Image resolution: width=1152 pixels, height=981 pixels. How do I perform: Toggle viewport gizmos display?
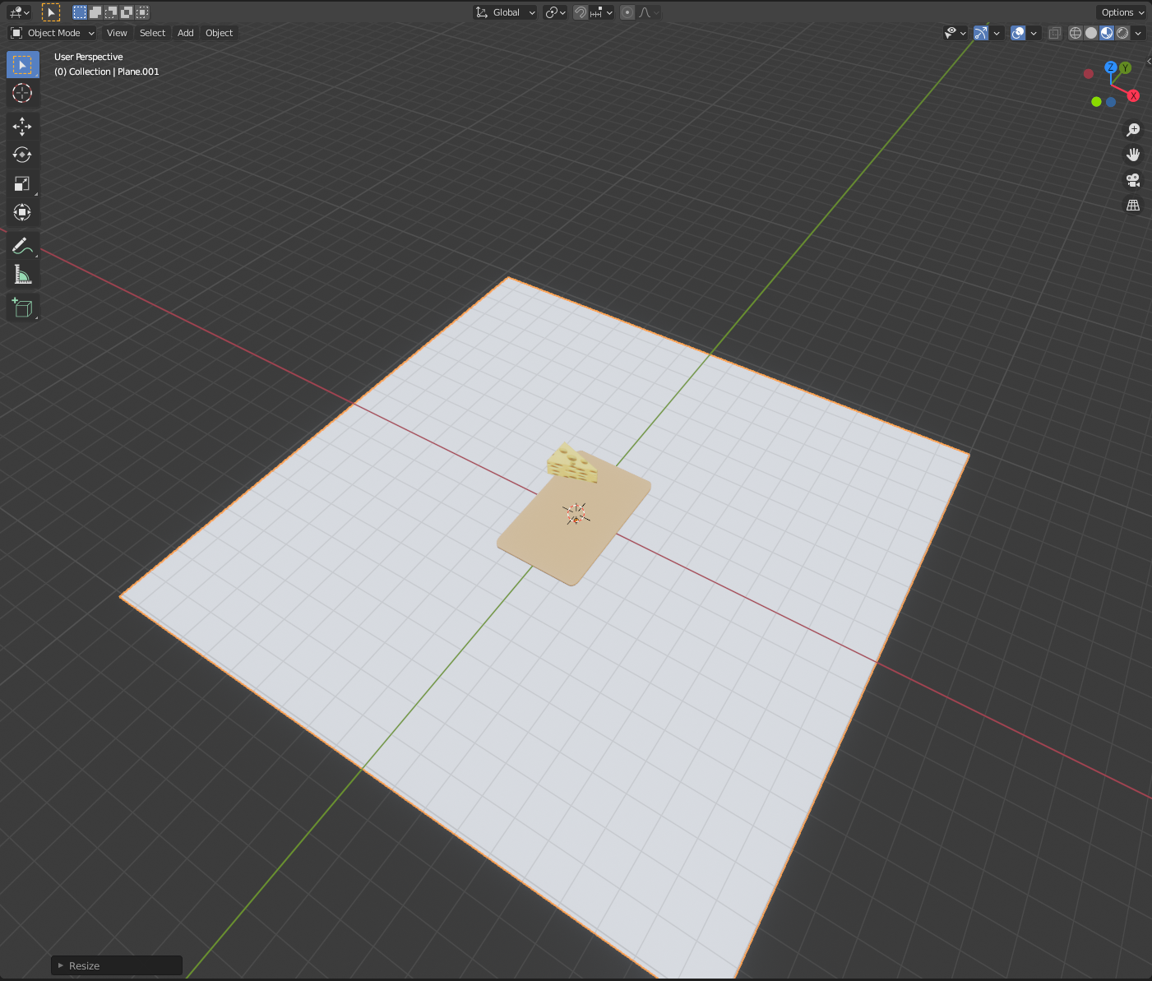[980, 33]
